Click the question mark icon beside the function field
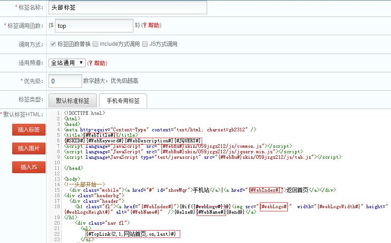Screen dimensions: 391x243 pyautogui.click(x=145, y=26)
